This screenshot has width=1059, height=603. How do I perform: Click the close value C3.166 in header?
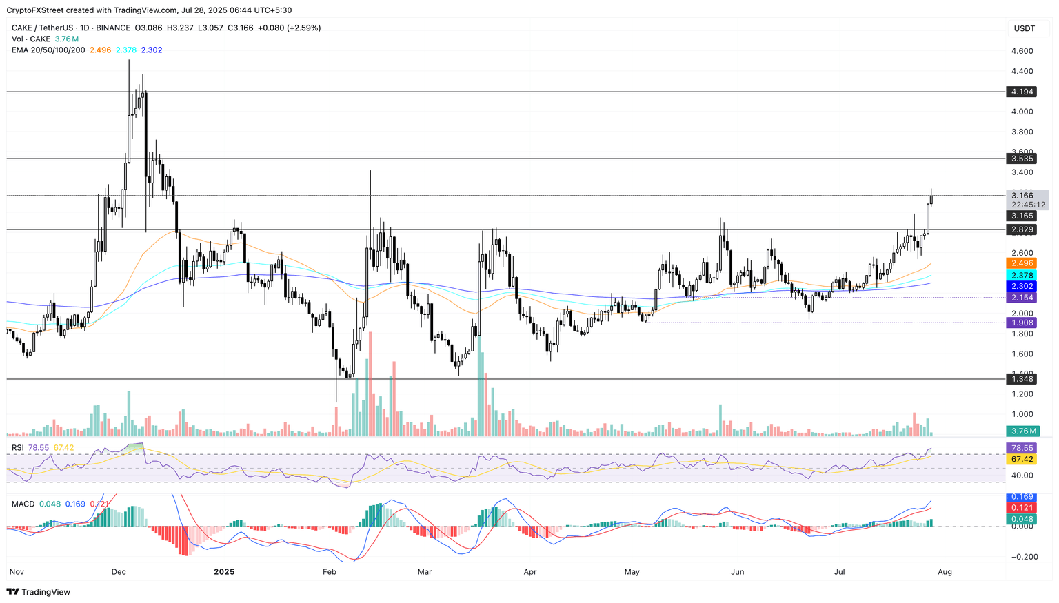click(241, 28)
